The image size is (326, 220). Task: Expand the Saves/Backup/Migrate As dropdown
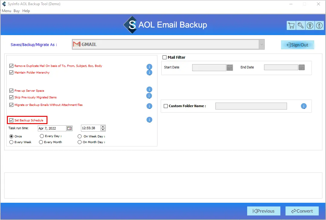click(261, 44)
